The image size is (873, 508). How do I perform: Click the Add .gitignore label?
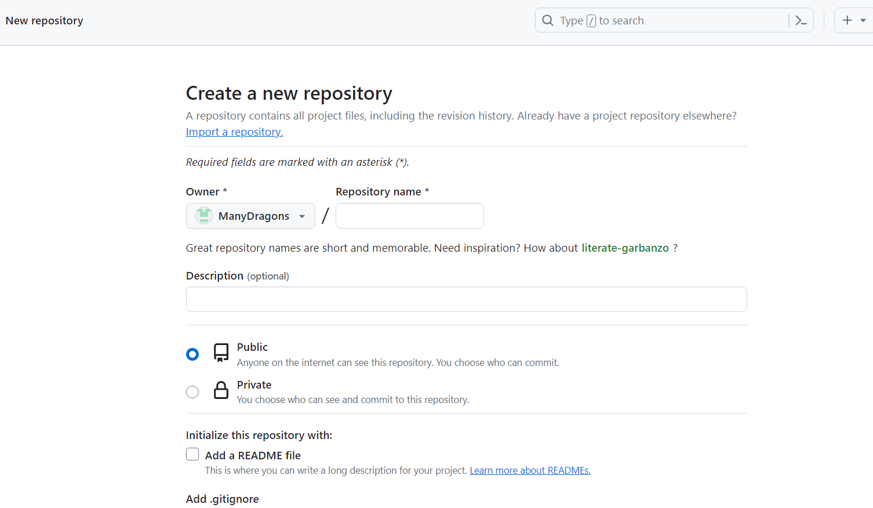[223, 499]
